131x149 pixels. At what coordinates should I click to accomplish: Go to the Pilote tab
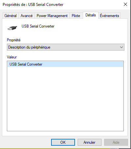coord(76,16)
